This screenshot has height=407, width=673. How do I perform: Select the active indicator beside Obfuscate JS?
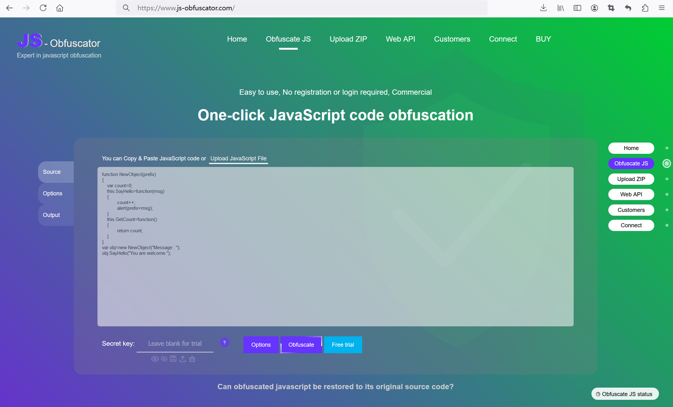click(x=667, y=163)
